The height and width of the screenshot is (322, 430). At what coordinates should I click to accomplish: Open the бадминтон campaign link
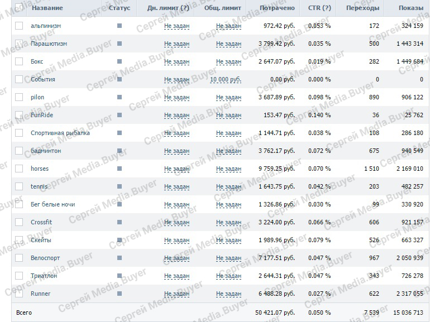point(46,151)
